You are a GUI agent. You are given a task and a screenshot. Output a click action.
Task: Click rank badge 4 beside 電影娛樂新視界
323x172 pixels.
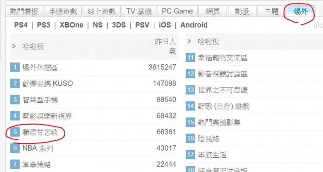click(x=15, y=116)
